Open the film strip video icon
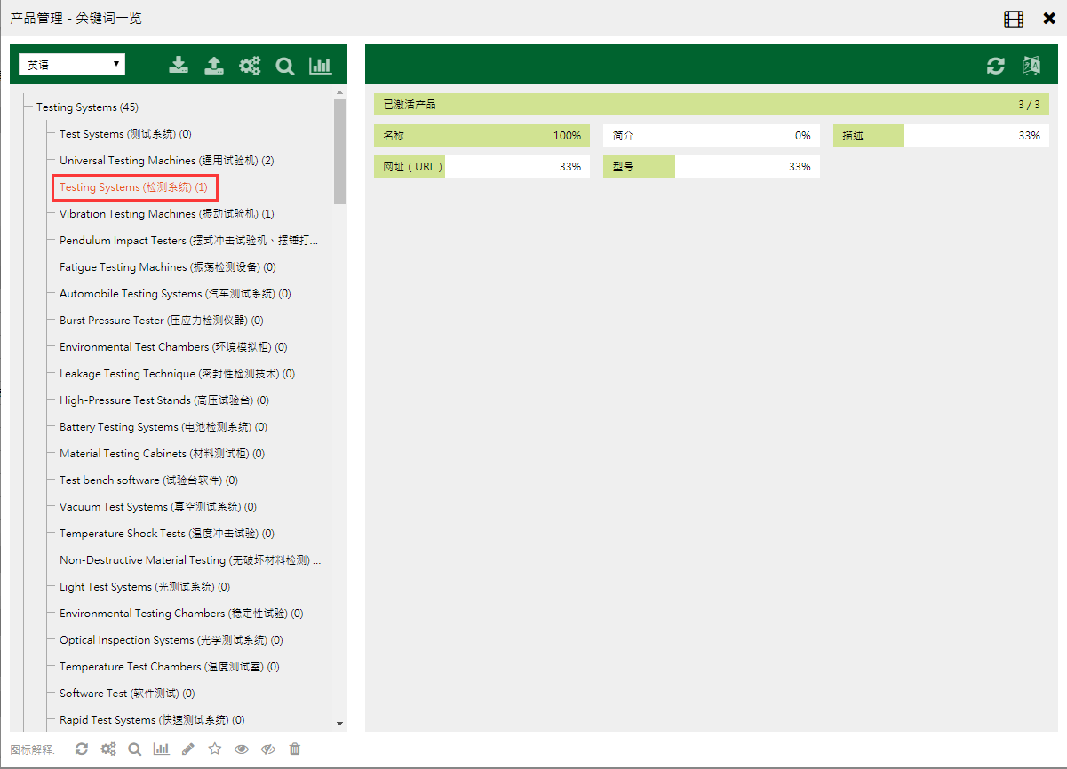 pos(1014,19)
